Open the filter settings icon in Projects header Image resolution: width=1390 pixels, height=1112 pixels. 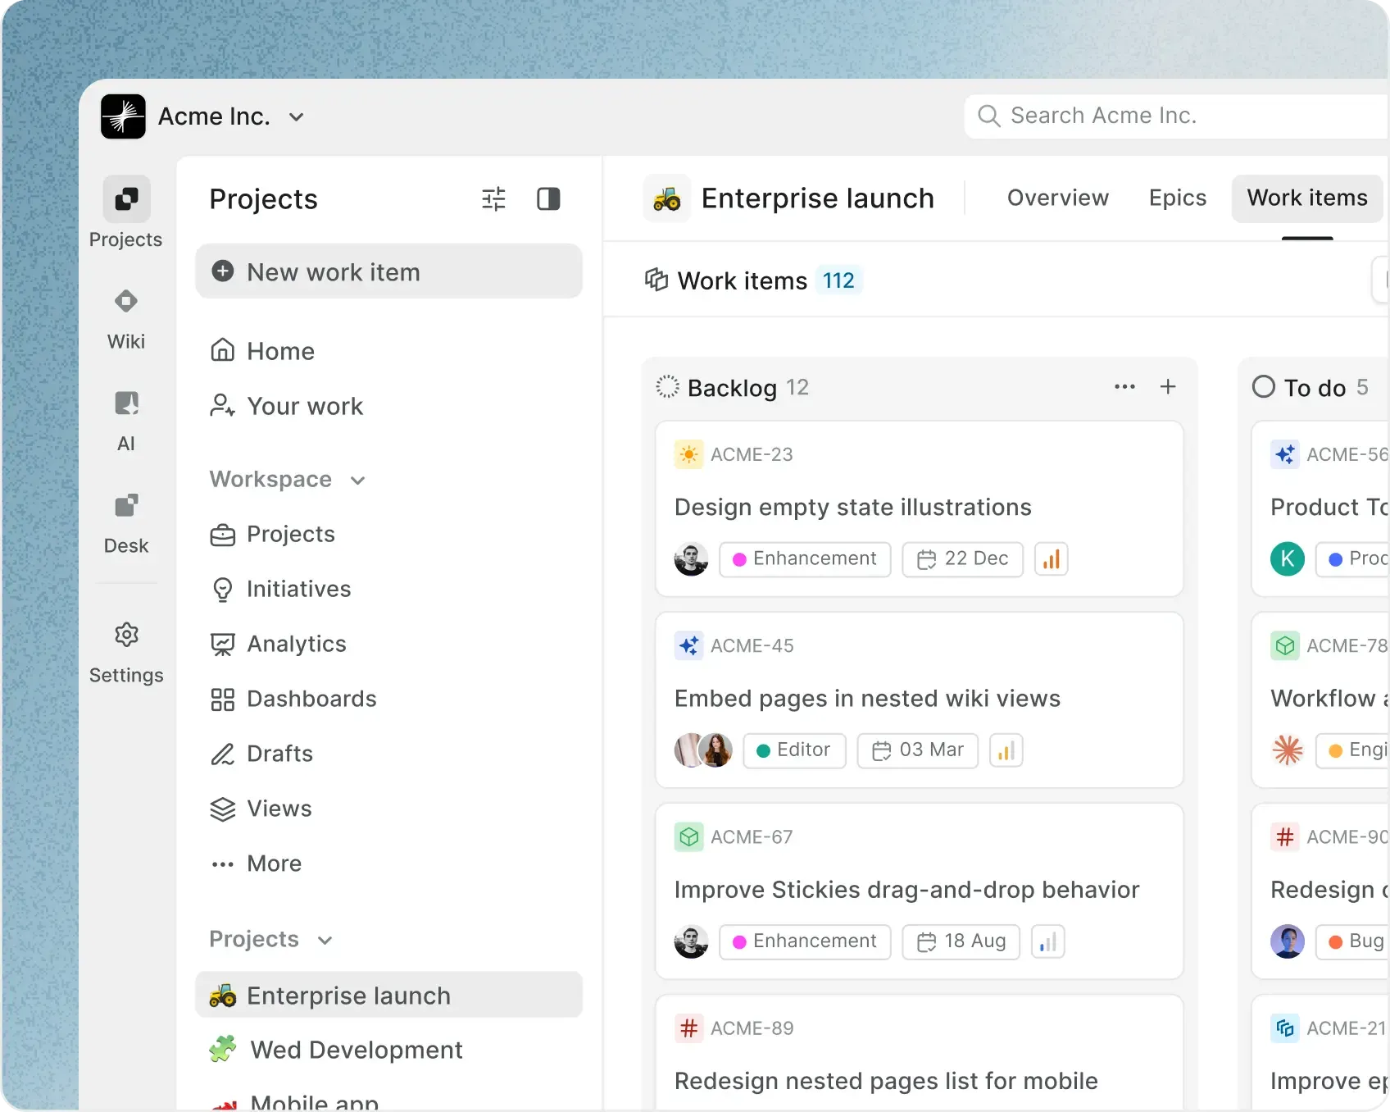click(493, 198)
